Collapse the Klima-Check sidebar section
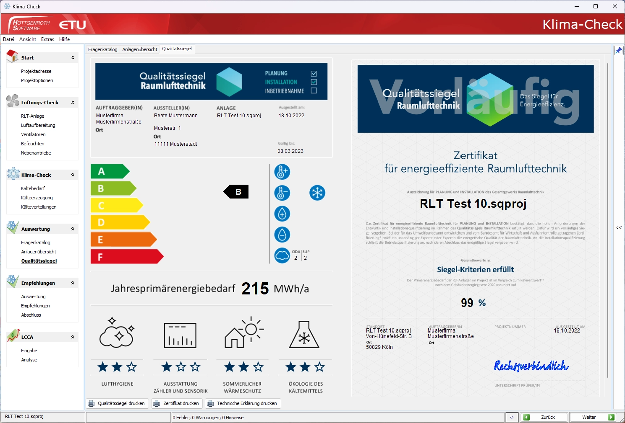This screenshot has width=625, height=423. tap(73, 175)
